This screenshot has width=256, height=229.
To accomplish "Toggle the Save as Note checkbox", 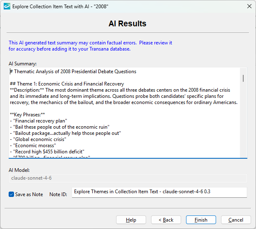I will [x=12, y=194].
